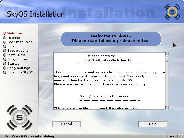Select the Install New step indicator
Image resolution: width=184 pixels, height=138 pixels.
click(x=5, y=55)
